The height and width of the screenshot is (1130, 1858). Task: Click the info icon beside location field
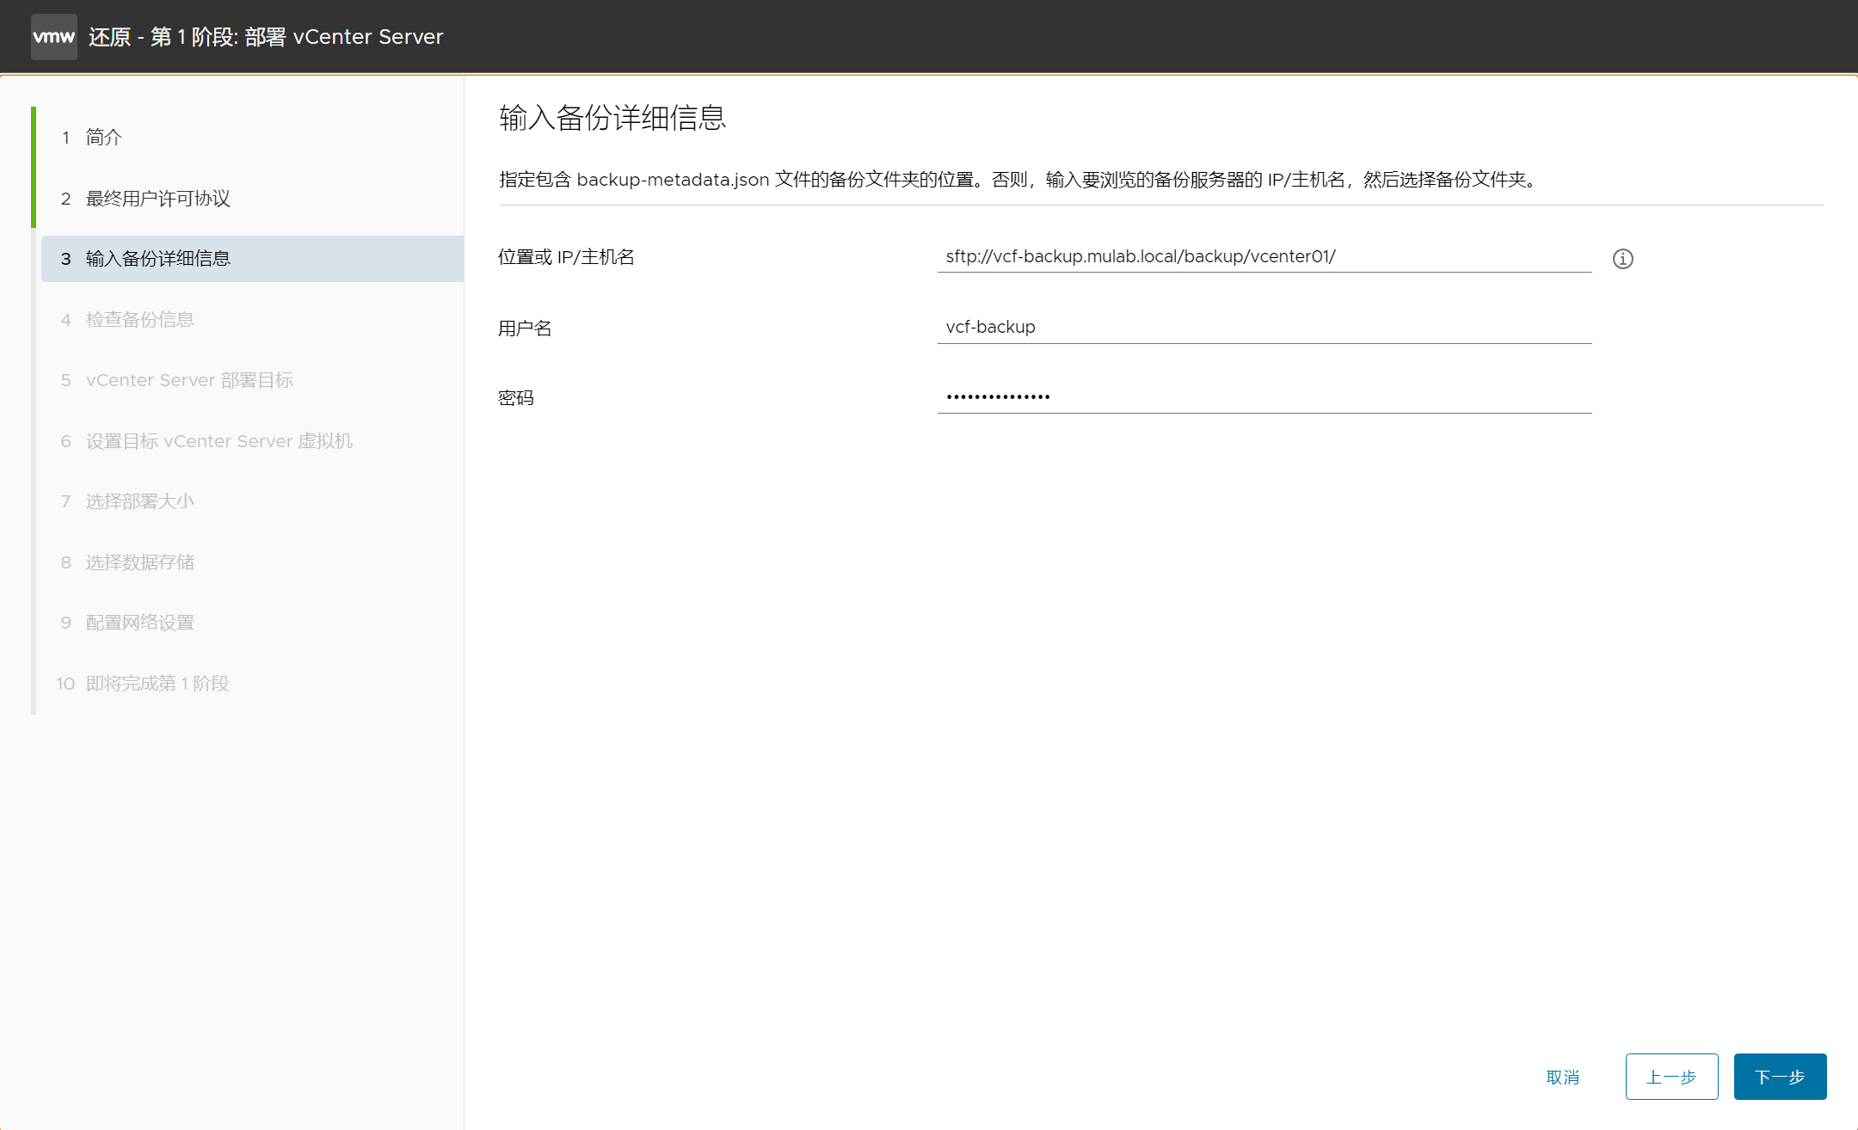[1622, 259]
